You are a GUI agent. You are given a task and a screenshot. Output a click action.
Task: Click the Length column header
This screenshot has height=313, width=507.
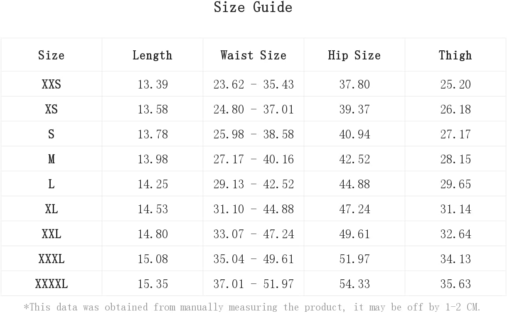152,55
